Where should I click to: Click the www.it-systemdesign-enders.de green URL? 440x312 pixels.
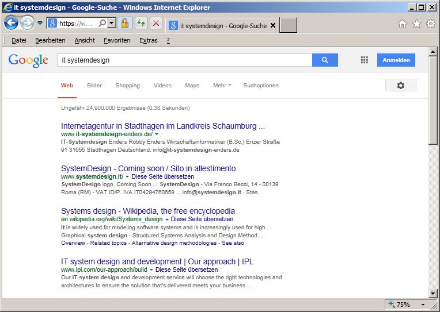[x=107, y=134]
